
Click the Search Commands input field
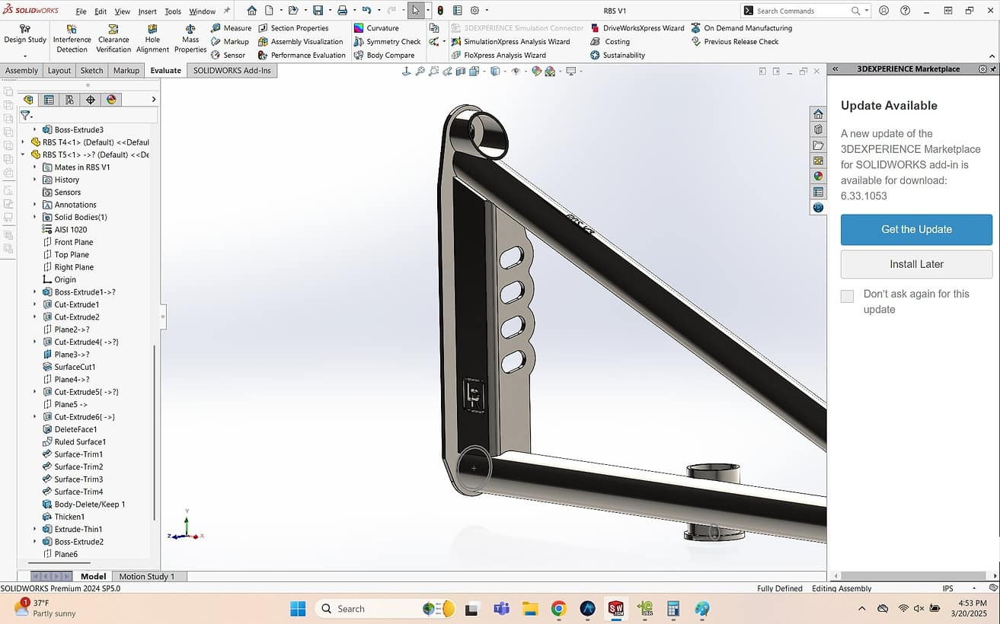tap(801, 11)
